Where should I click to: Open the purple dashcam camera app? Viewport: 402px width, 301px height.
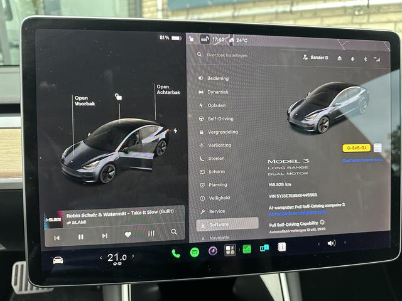click(x=213, y=251)
